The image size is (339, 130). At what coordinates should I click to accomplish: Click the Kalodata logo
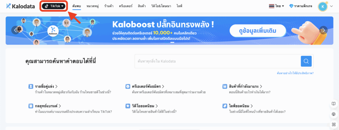point(21,6)
